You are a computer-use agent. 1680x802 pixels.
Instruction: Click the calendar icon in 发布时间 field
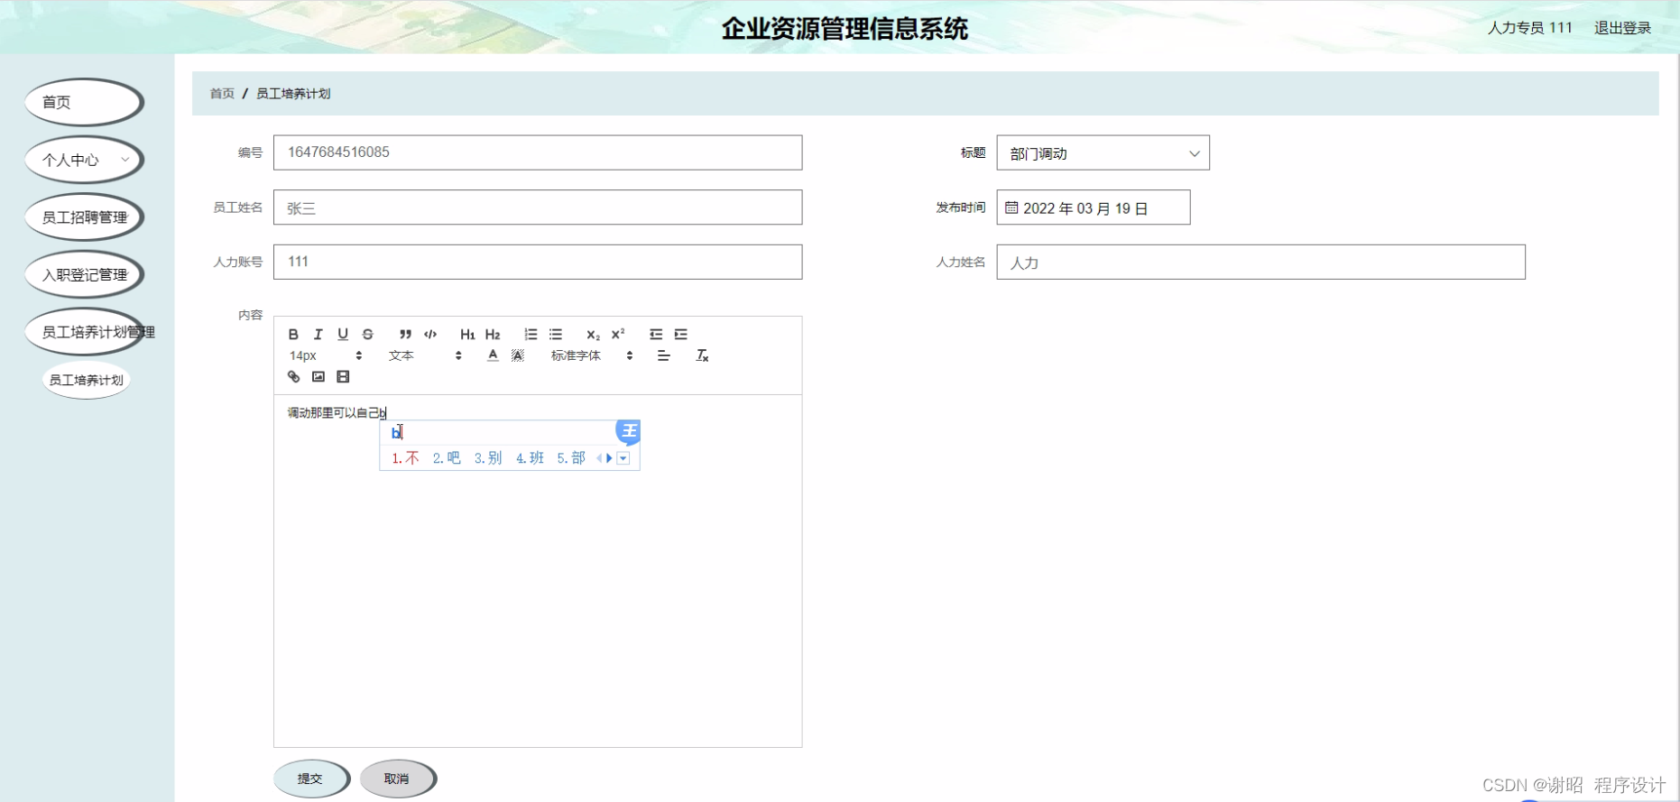coord(1011,207)
